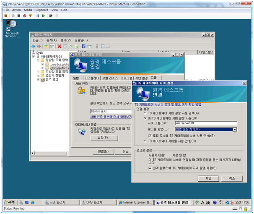Collapse the 정방향 조회 영역 tree node
254x214 pixels.
point(38,60)
